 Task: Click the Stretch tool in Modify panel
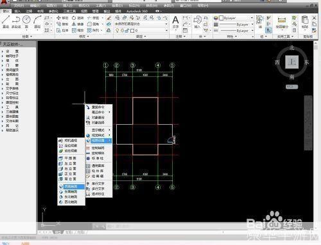pos(62,30)
